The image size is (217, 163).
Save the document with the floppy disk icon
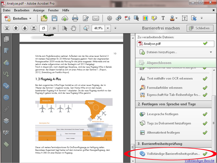click(x=55, y=18)
